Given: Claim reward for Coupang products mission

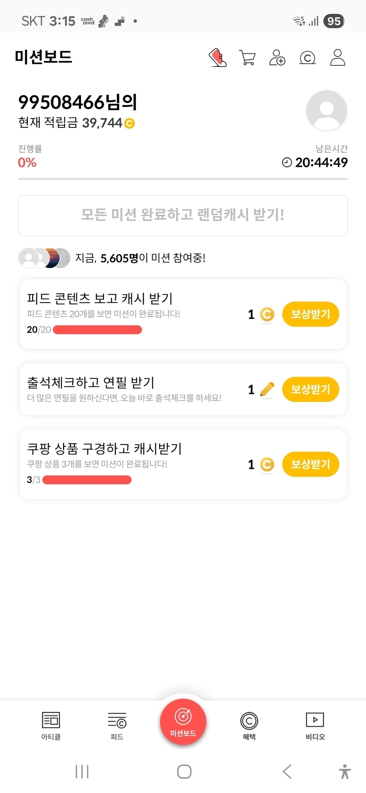Looking at the screenshot, I should [310, 464].
